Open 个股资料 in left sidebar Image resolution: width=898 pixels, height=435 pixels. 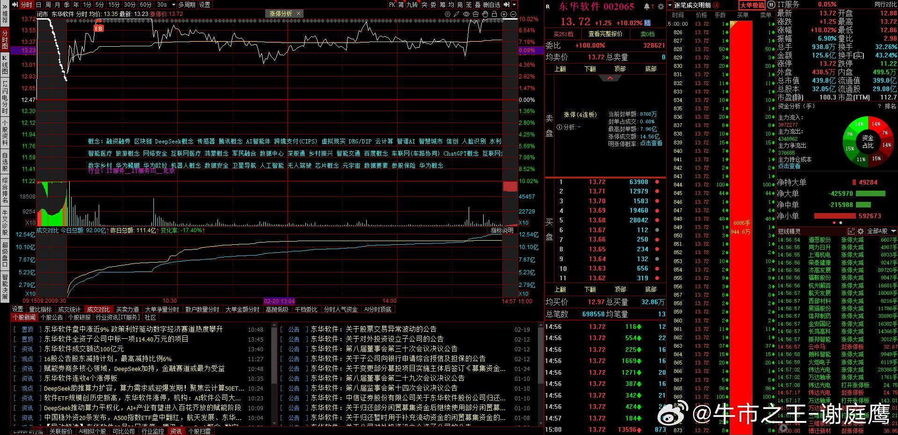(5, 133)
